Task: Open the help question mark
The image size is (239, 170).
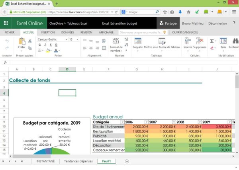Action: coord(234,23)
